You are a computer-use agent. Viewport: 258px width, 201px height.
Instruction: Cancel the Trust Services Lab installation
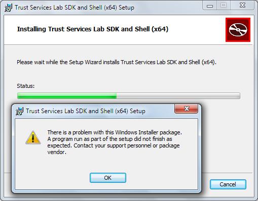(228, 184)
